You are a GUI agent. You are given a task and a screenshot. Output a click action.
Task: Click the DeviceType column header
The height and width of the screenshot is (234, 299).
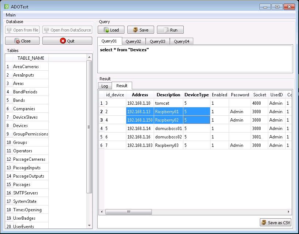197,95
